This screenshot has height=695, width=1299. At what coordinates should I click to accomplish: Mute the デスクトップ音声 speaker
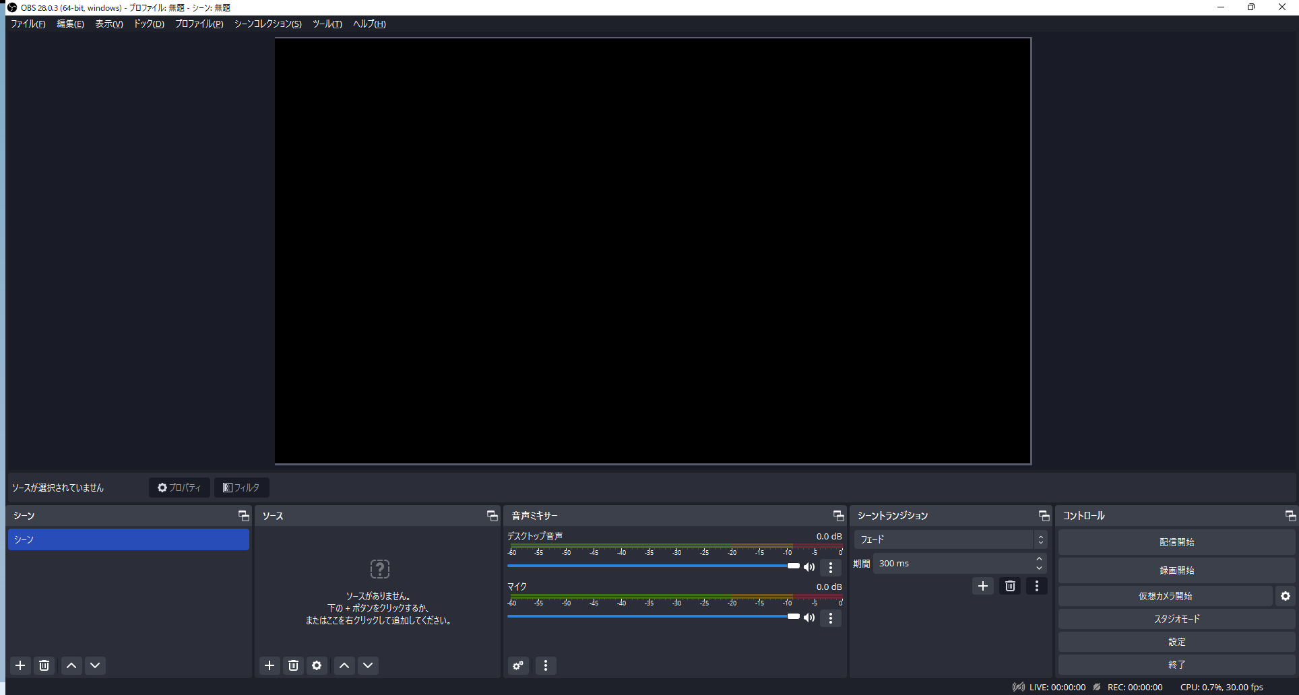(809, 567)
